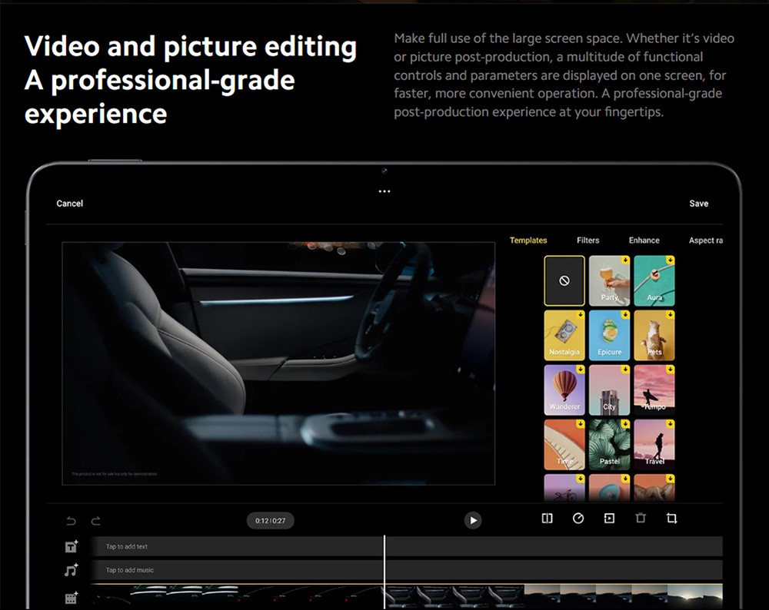Select the Templates tab
The height and width of the screenshot is (610, 769).
coord(528,240)
